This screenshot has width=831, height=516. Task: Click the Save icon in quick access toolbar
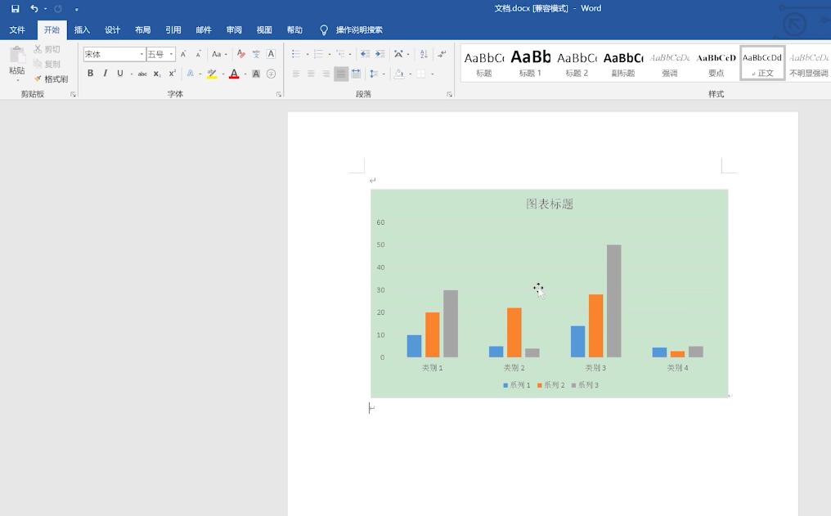point(16,8)
